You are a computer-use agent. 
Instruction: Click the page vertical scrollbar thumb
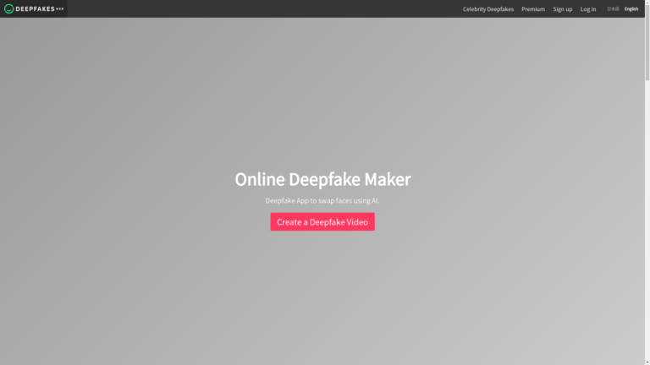click(647, 41)
